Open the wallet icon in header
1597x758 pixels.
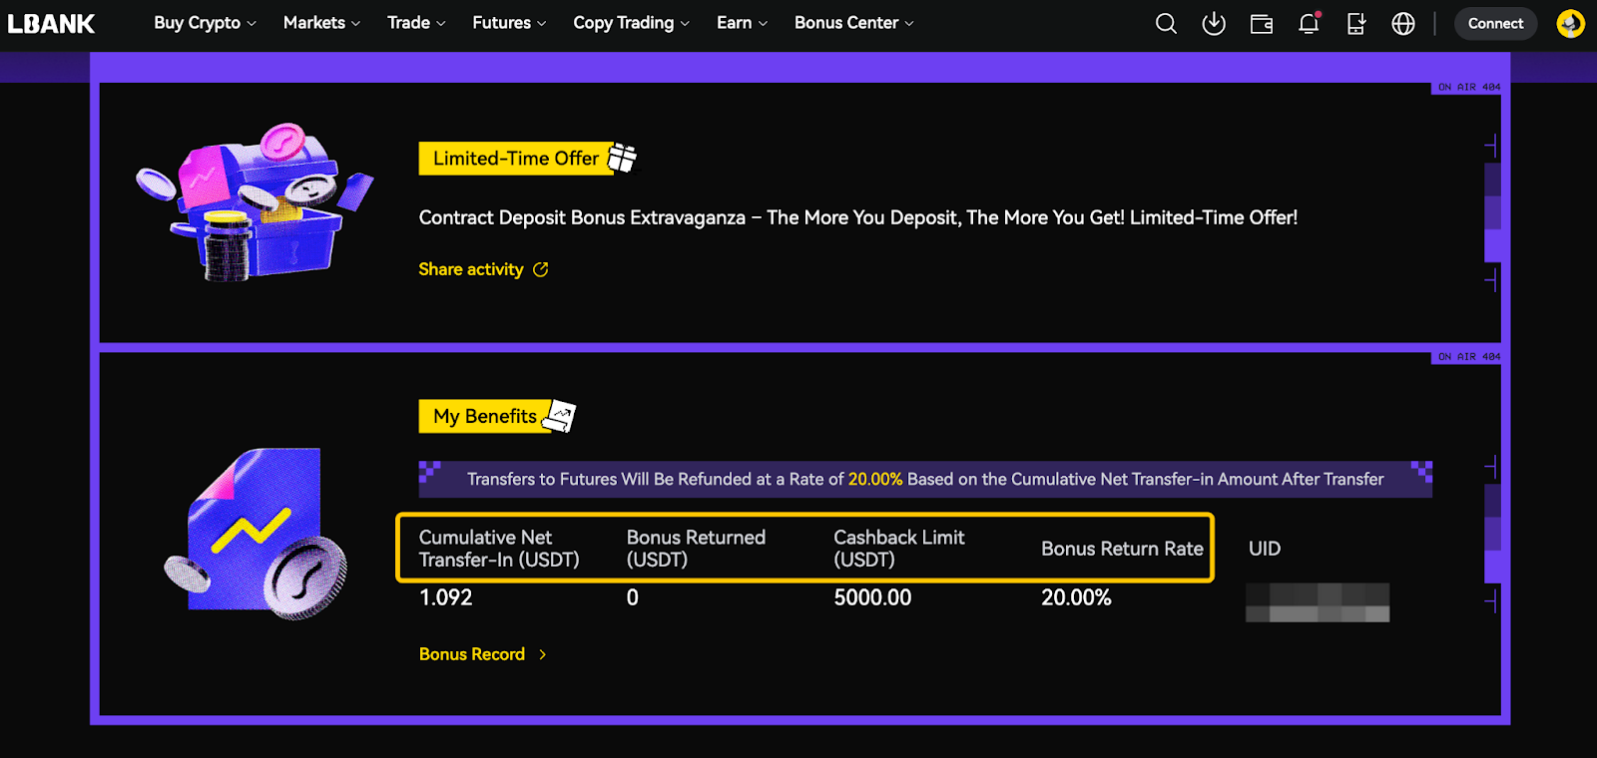point(1262,23)
